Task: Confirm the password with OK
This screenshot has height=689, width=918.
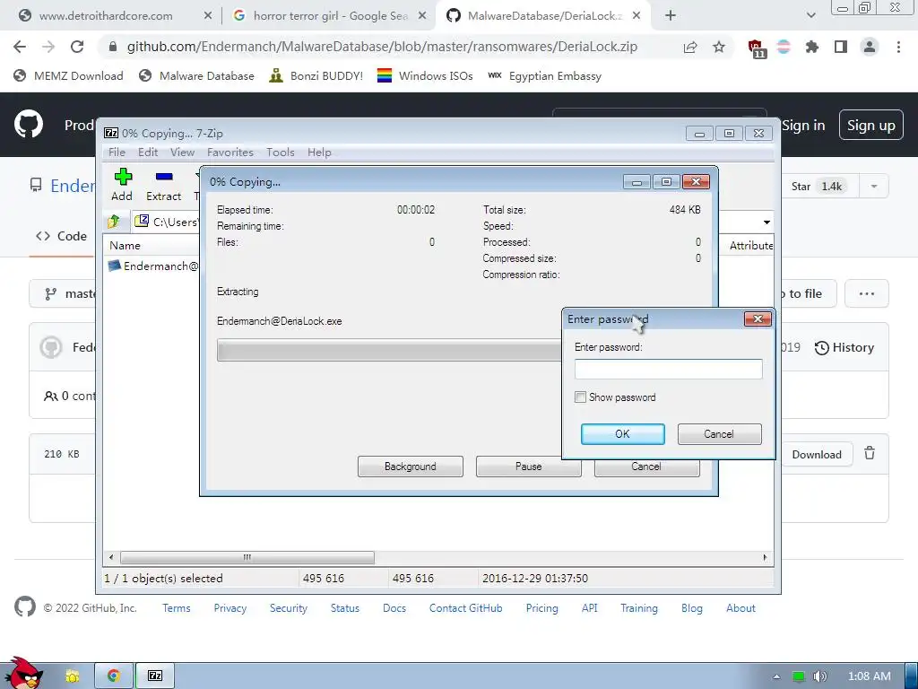Action: pos(622,434)
